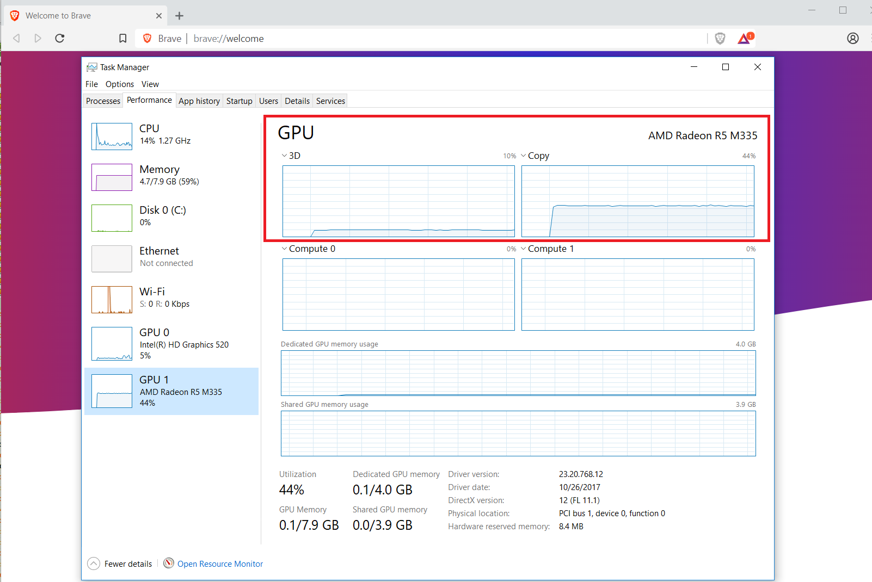
Task: Switch to the Users tab
Action: tap(269, 101)
